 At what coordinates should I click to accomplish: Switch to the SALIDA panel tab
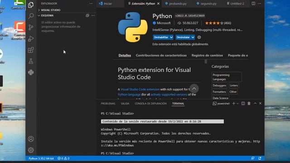click(125, 104)
